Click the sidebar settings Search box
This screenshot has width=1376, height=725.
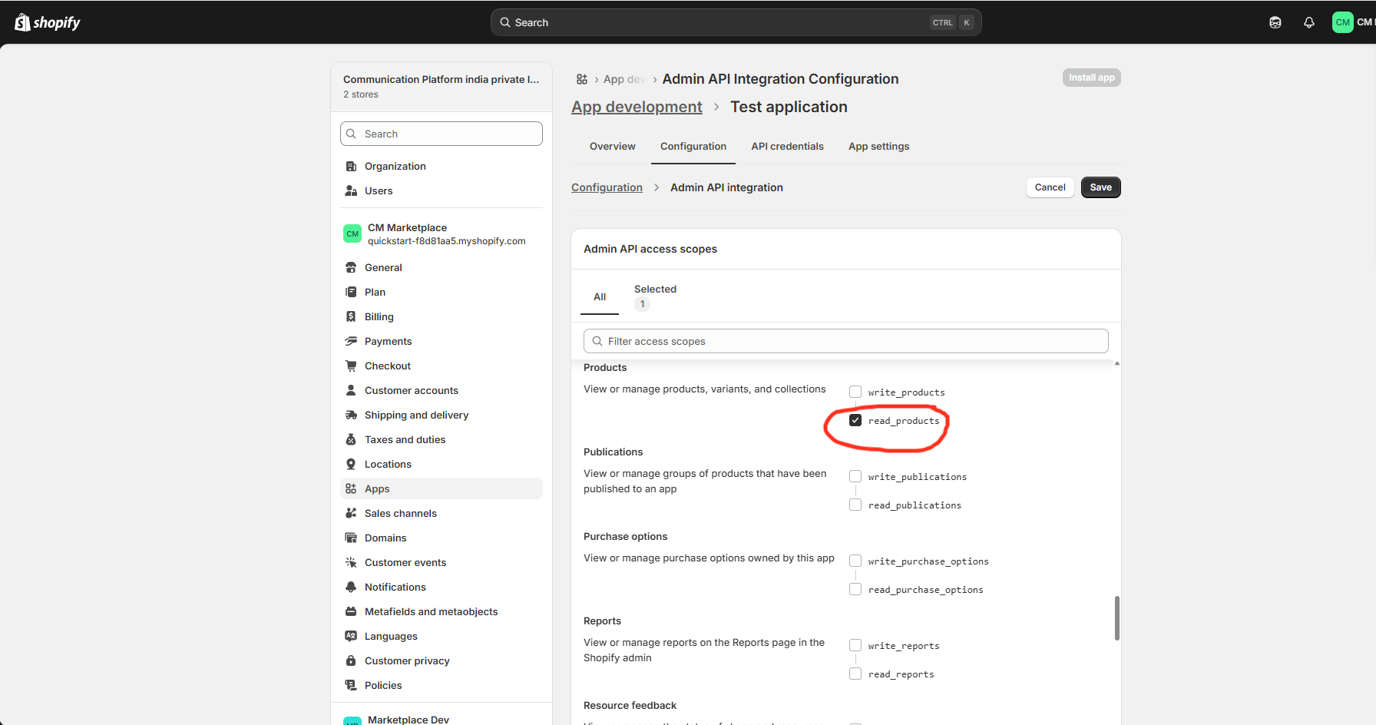(x=442, y=134)
